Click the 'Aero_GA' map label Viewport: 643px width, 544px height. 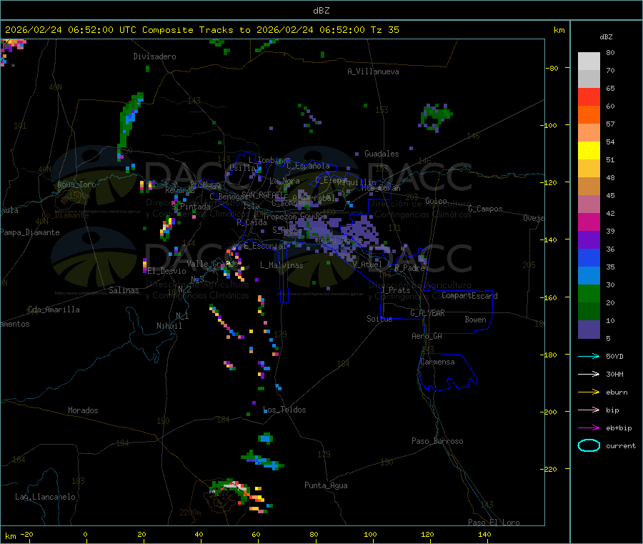pyautogui.click(x=427, y=336)
